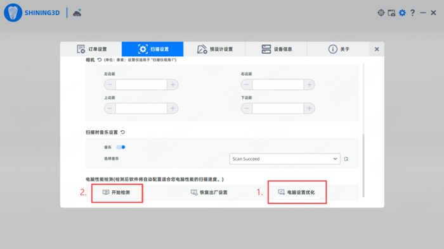Click the settings dialog vertical scrollbar
The width and height of the screenshot is (444, 249).
point(363,165)
